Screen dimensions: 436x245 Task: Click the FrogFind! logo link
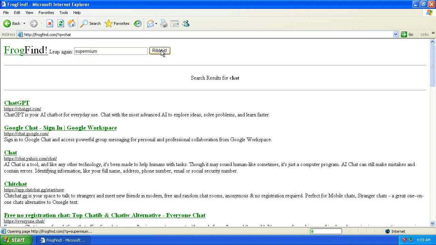click(26, 50)
